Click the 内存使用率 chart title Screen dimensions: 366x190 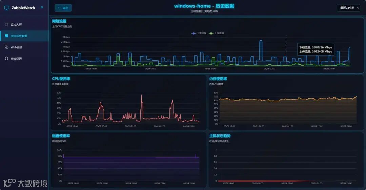point(218,79)
